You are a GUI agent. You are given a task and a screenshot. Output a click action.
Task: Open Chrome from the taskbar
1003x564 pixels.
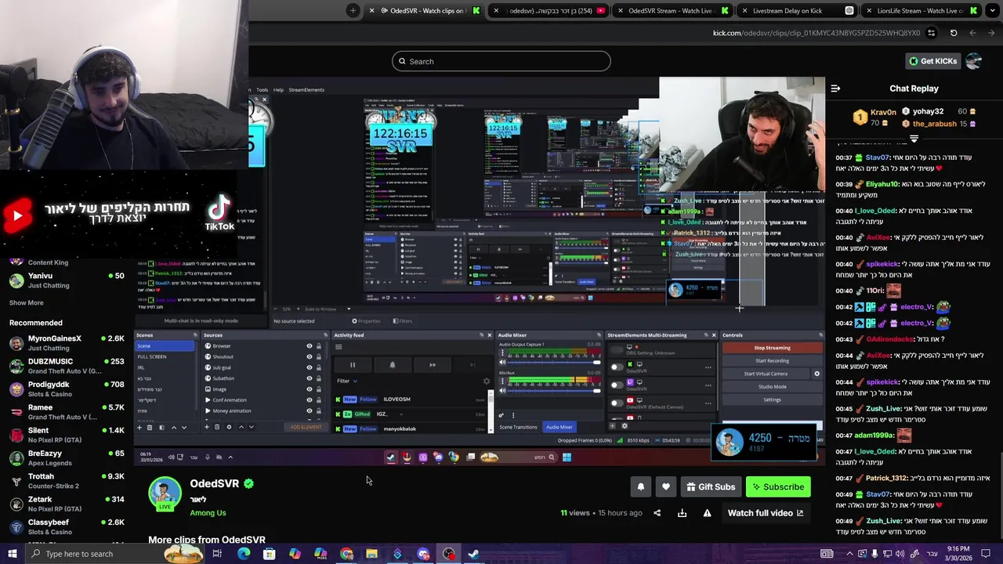[x=346, y=554]
